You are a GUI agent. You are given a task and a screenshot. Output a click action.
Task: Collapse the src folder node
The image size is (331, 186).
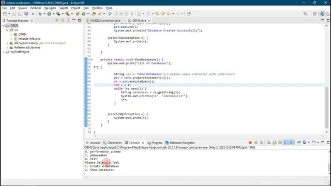pyautogui.click(x=7, y=30)
